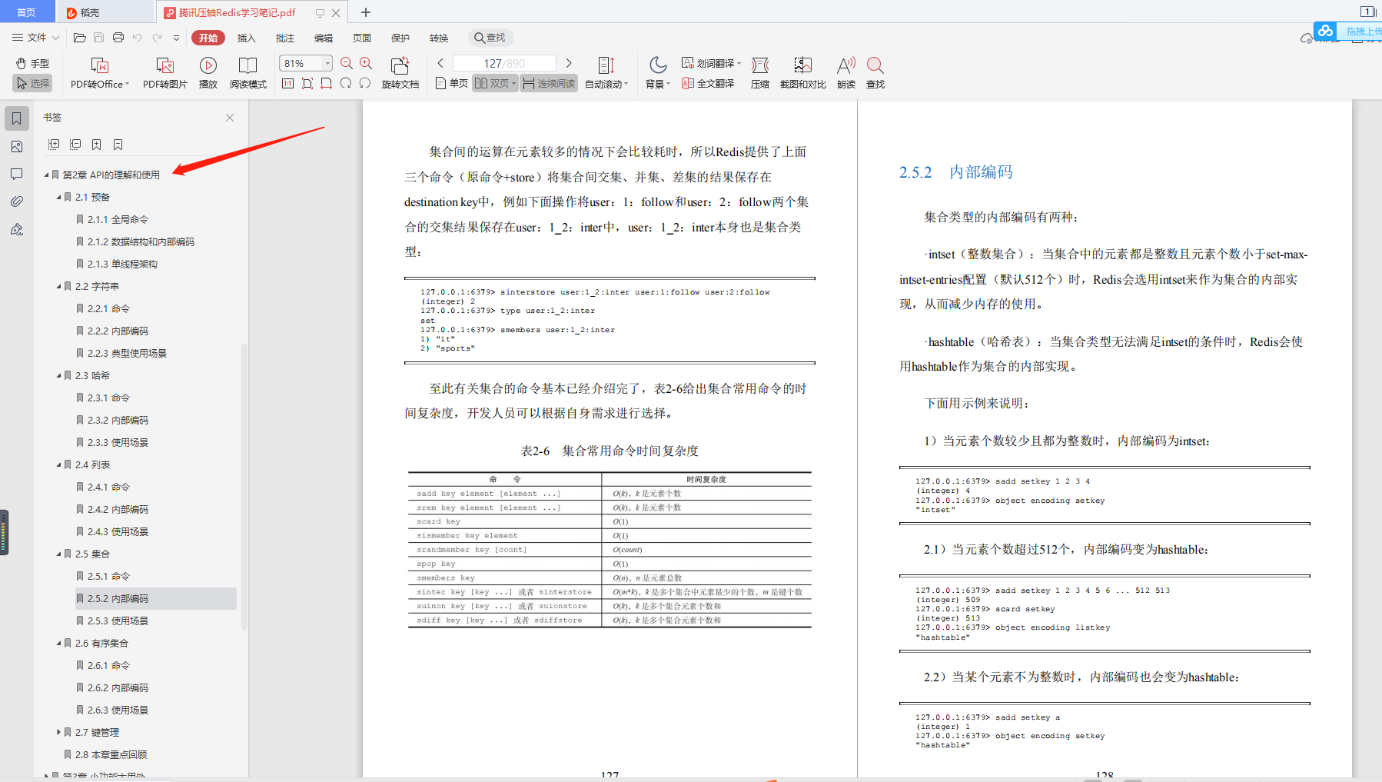Viewport: 1382px width, 782px height.
Task: Click the 开始 tab button
Action: 208,38
